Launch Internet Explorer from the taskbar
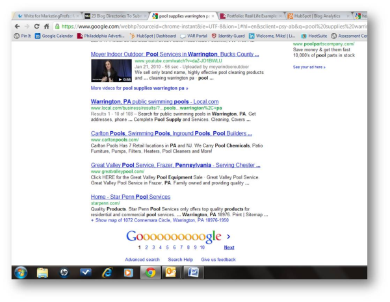Viewport: 390px width, 302px height. (107, 272)
